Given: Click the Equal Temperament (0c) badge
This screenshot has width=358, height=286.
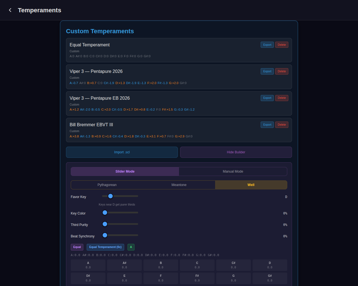Looking at the screenshot, I should point(105,247).
